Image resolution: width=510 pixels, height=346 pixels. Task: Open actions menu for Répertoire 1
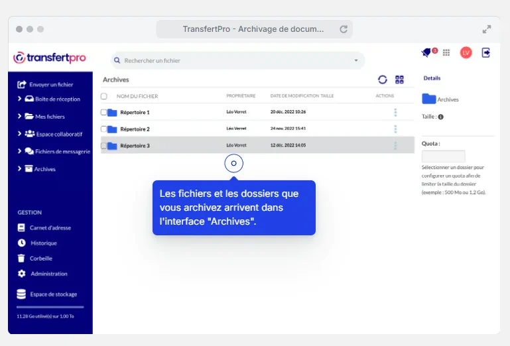pos(395,113)
